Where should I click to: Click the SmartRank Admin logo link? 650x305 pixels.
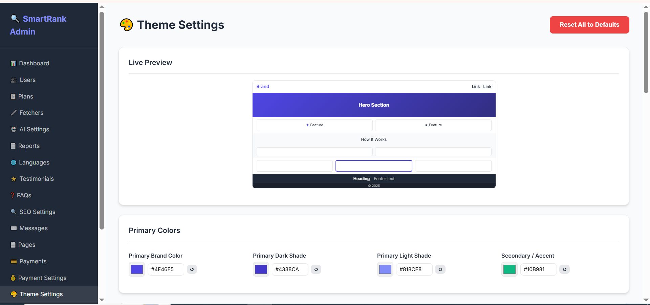coord(38,25)
